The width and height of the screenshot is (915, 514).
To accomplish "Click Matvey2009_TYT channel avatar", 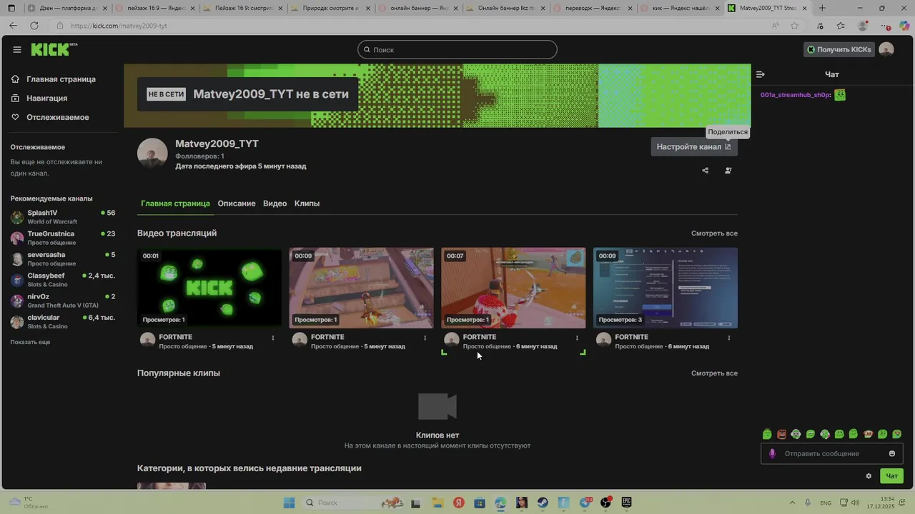I will click(x=152, y=153).
